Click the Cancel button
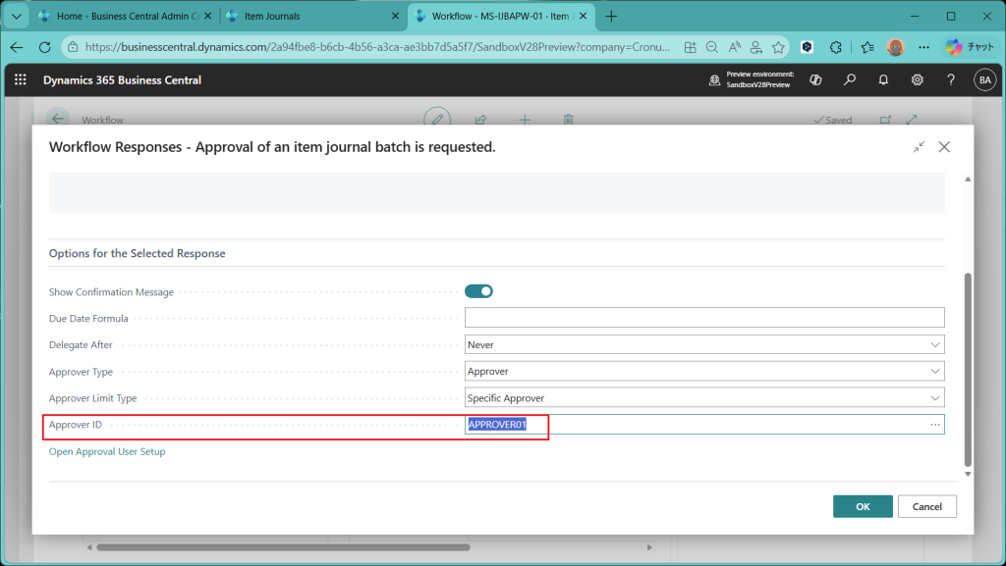Image resolution: width=1006 pixels, height=566 pixels. pos(926,506)
